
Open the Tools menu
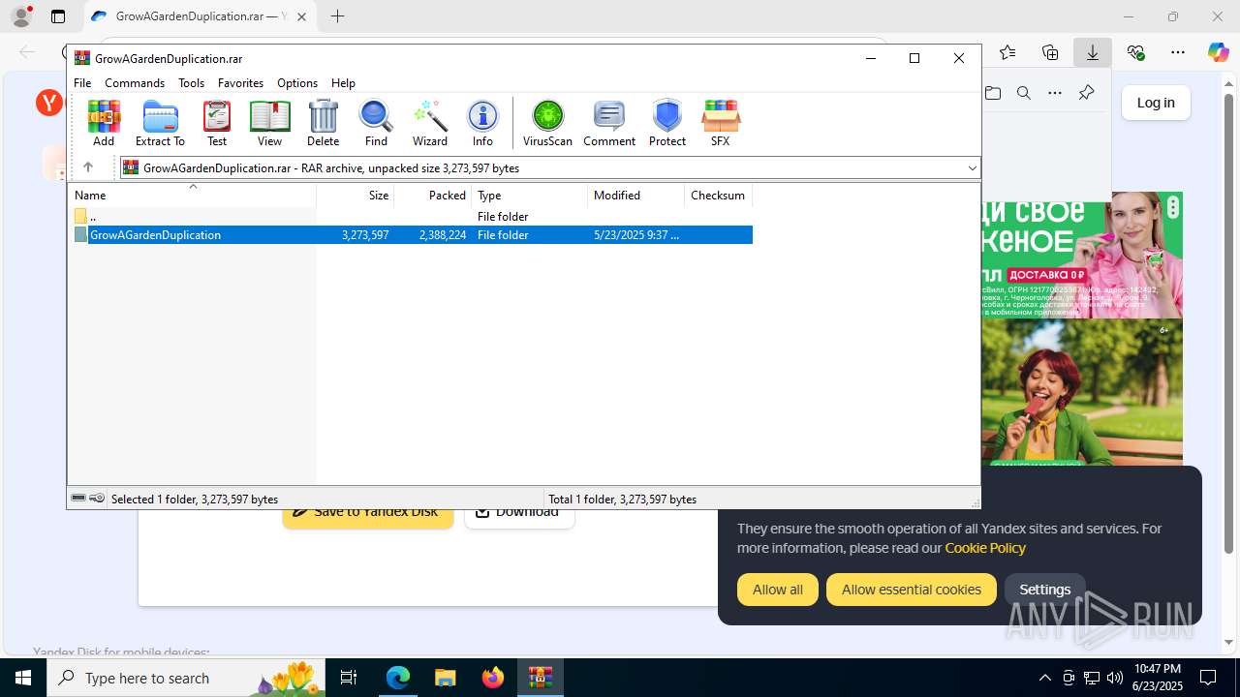[x=191, y=83]
